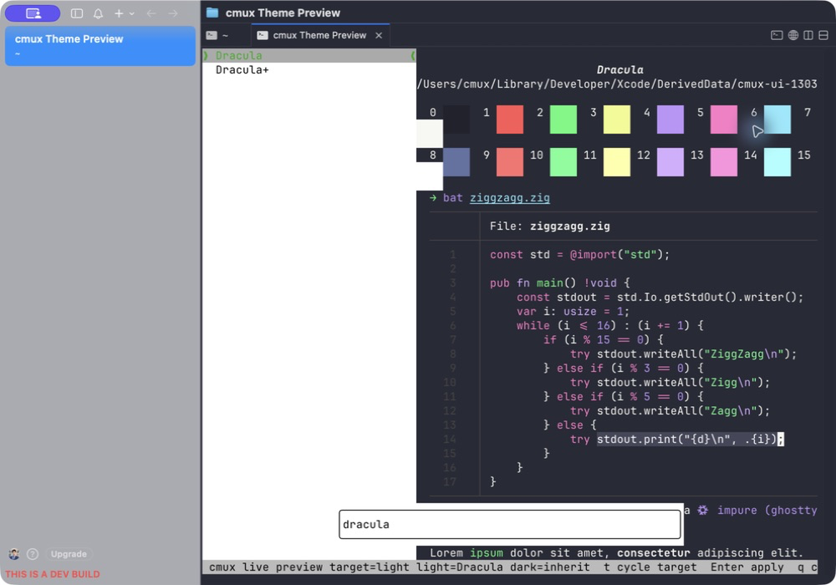Click the dracula search input field

(x=510, y=524)
